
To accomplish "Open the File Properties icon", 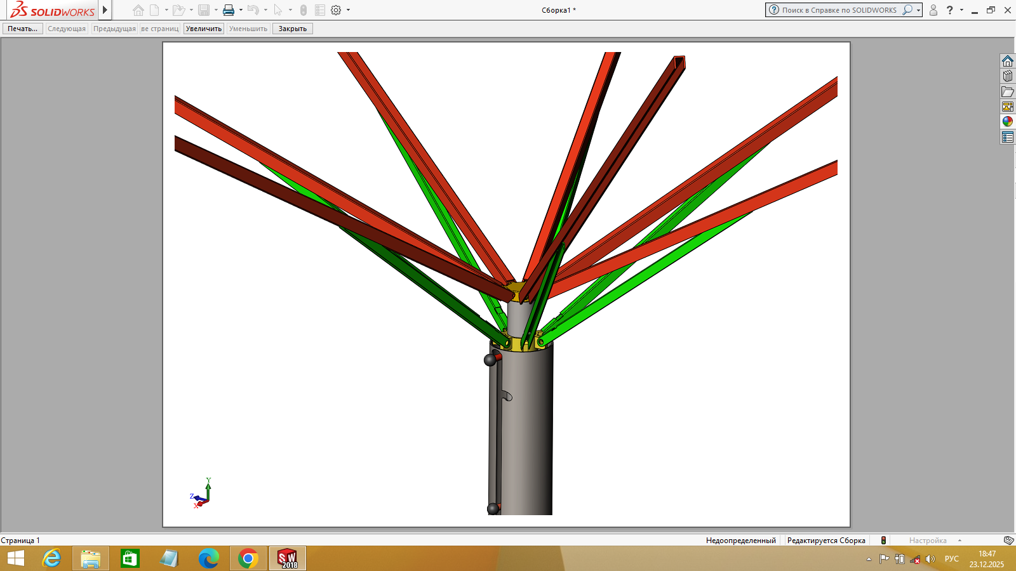I will (320, 10).
